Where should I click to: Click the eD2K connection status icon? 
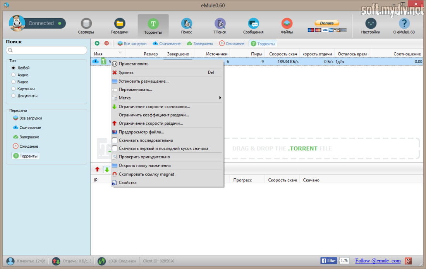coord(101,261)
